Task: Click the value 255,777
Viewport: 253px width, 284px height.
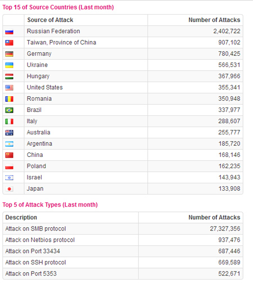Action: click(x=229, y=132)
